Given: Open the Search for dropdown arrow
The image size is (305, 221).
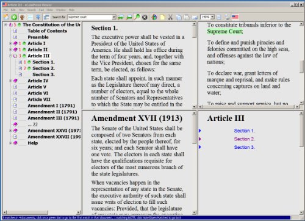Looking at the screenshot, I should (114, 17).
